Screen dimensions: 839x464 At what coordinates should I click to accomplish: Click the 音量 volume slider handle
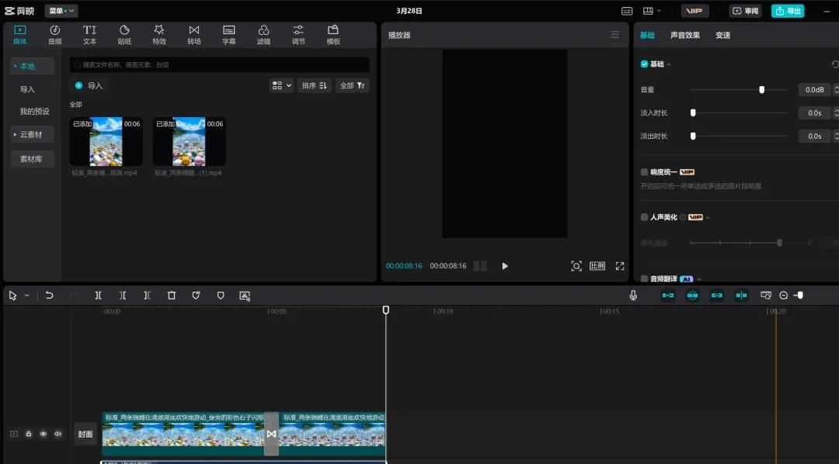coord(761,90)
